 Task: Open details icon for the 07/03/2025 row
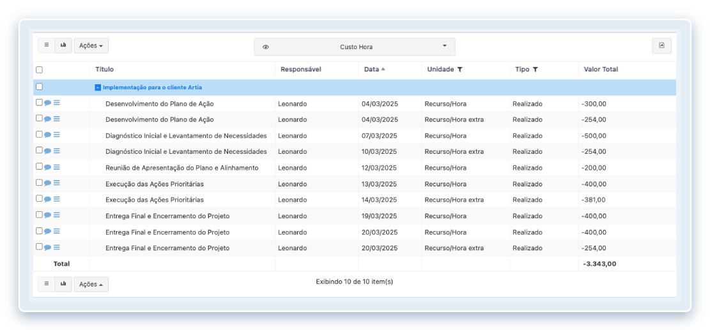pyautogui.click(x=56, y=135)
